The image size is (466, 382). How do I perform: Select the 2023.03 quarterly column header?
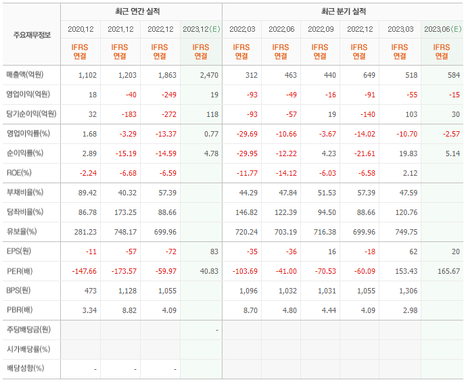[400, 29]
